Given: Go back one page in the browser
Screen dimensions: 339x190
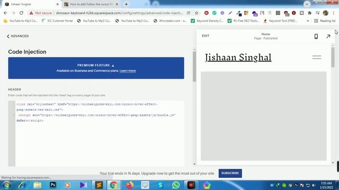Looking at the screenshot, I should pos(5,13).
